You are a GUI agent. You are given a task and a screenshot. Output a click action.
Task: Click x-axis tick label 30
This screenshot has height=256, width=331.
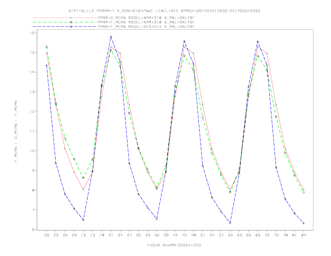pos(138,235)
